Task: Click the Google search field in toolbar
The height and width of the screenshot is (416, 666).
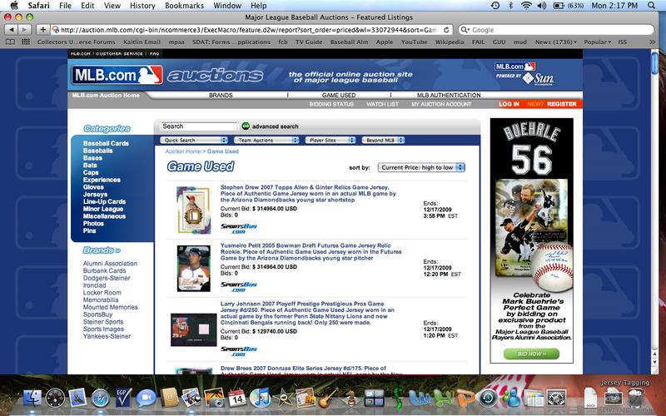Action: pos(556,30)
